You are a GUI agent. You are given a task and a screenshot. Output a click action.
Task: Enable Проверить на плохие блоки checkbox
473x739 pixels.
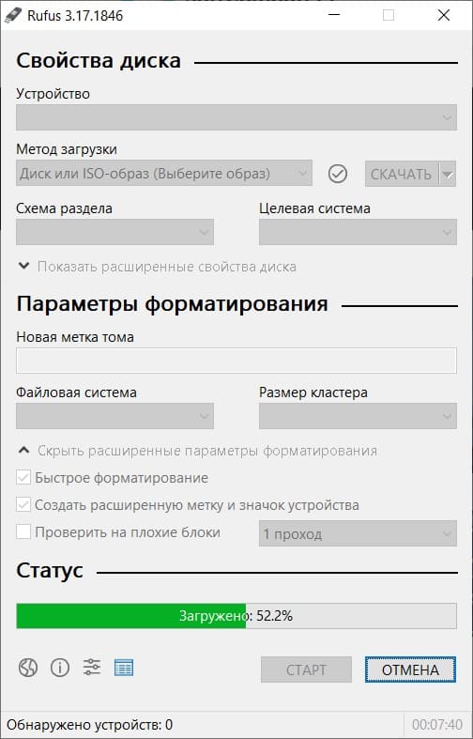pyautogui.click(x=23, y=532)
